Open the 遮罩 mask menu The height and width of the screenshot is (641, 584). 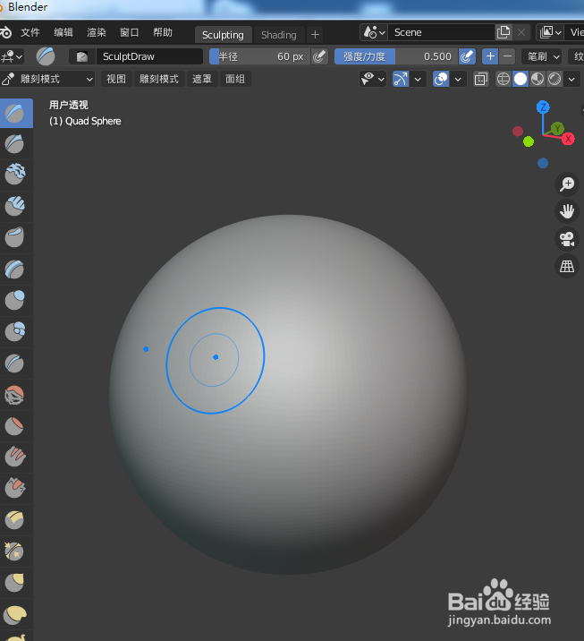pos(202,79)
